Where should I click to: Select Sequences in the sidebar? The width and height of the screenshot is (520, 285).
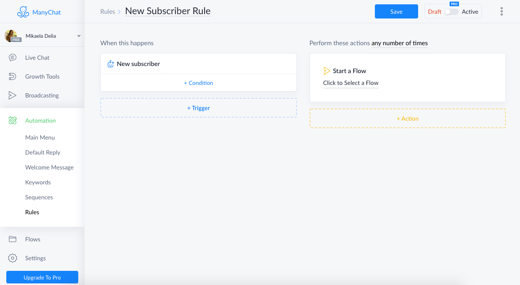point(39,197)
